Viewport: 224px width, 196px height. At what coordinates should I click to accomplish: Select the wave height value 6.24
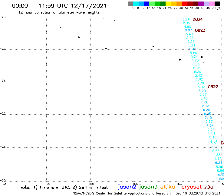coord(219,163)
